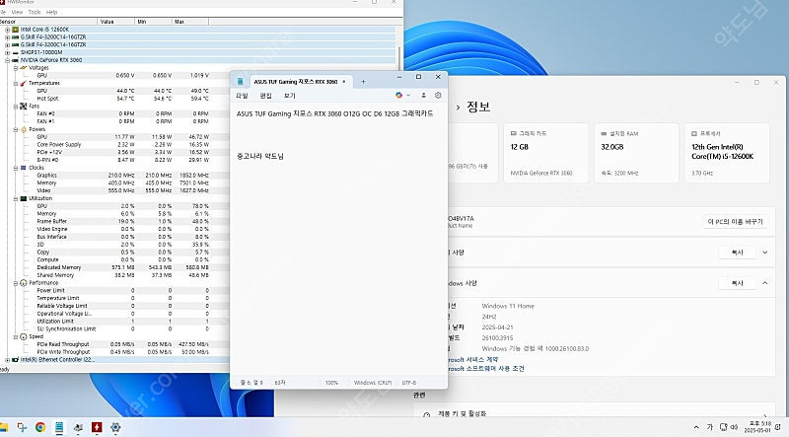Click the Hot Spot temperature row
The width and height of the screenshot is (789, 437).
point(114,99)
